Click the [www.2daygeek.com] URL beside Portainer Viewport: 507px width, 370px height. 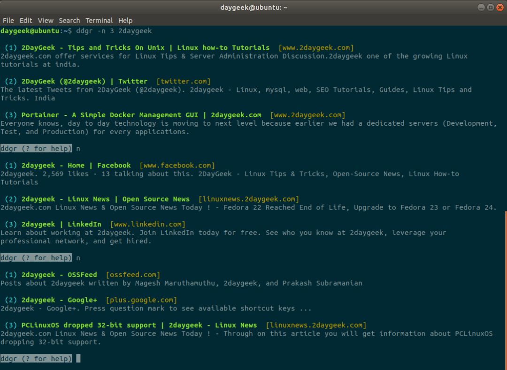(x=307, y=115)
